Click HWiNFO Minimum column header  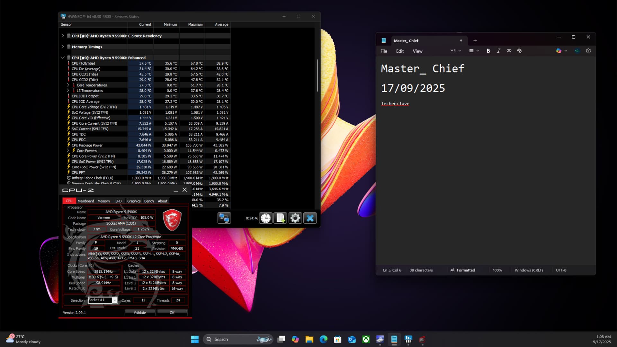point(166,24)
